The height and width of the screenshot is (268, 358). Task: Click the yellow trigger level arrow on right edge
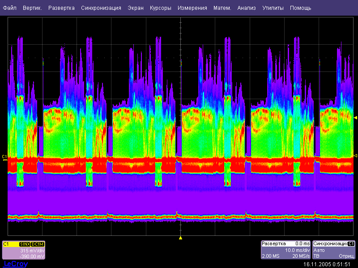pyautogui.click(x=355, y=117)
